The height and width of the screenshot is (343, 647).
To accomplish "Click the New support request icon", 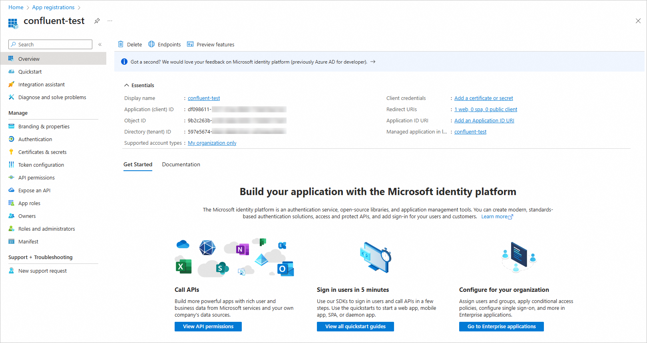I will (11, 271).
